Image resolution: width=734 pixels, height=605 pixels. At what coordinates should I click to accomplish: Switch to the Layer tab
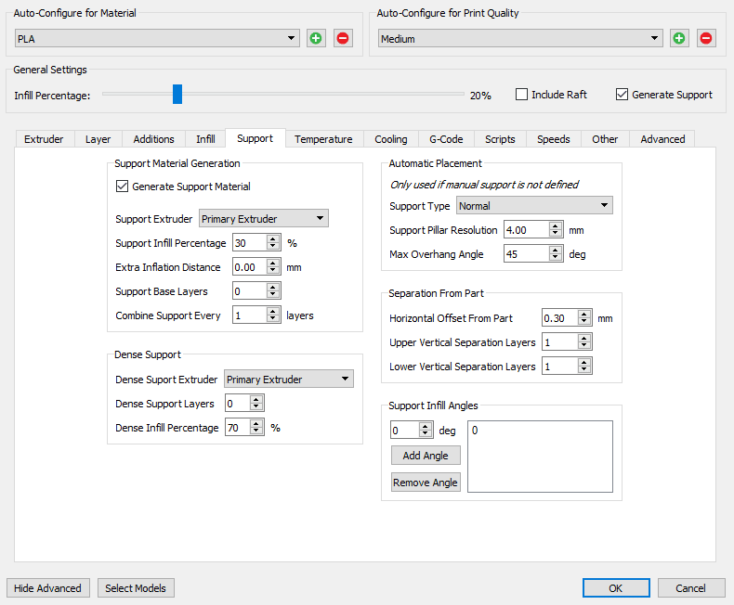tap(98, 139)
